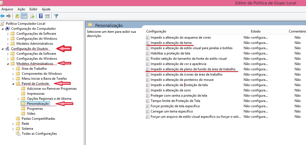The height and width of the screenshot is (145, 306).
Task: Select Impedir a alteração de proteção de tela
Action: pos(179,85)
